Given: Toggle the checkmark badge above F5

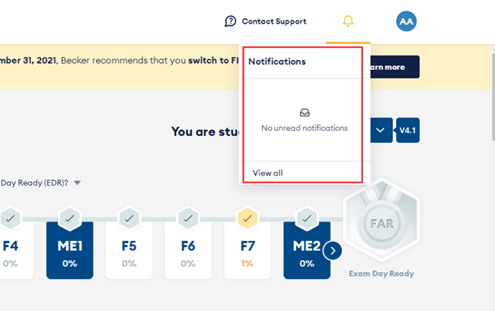Looking at the screenshot, I should coord(129,219).
